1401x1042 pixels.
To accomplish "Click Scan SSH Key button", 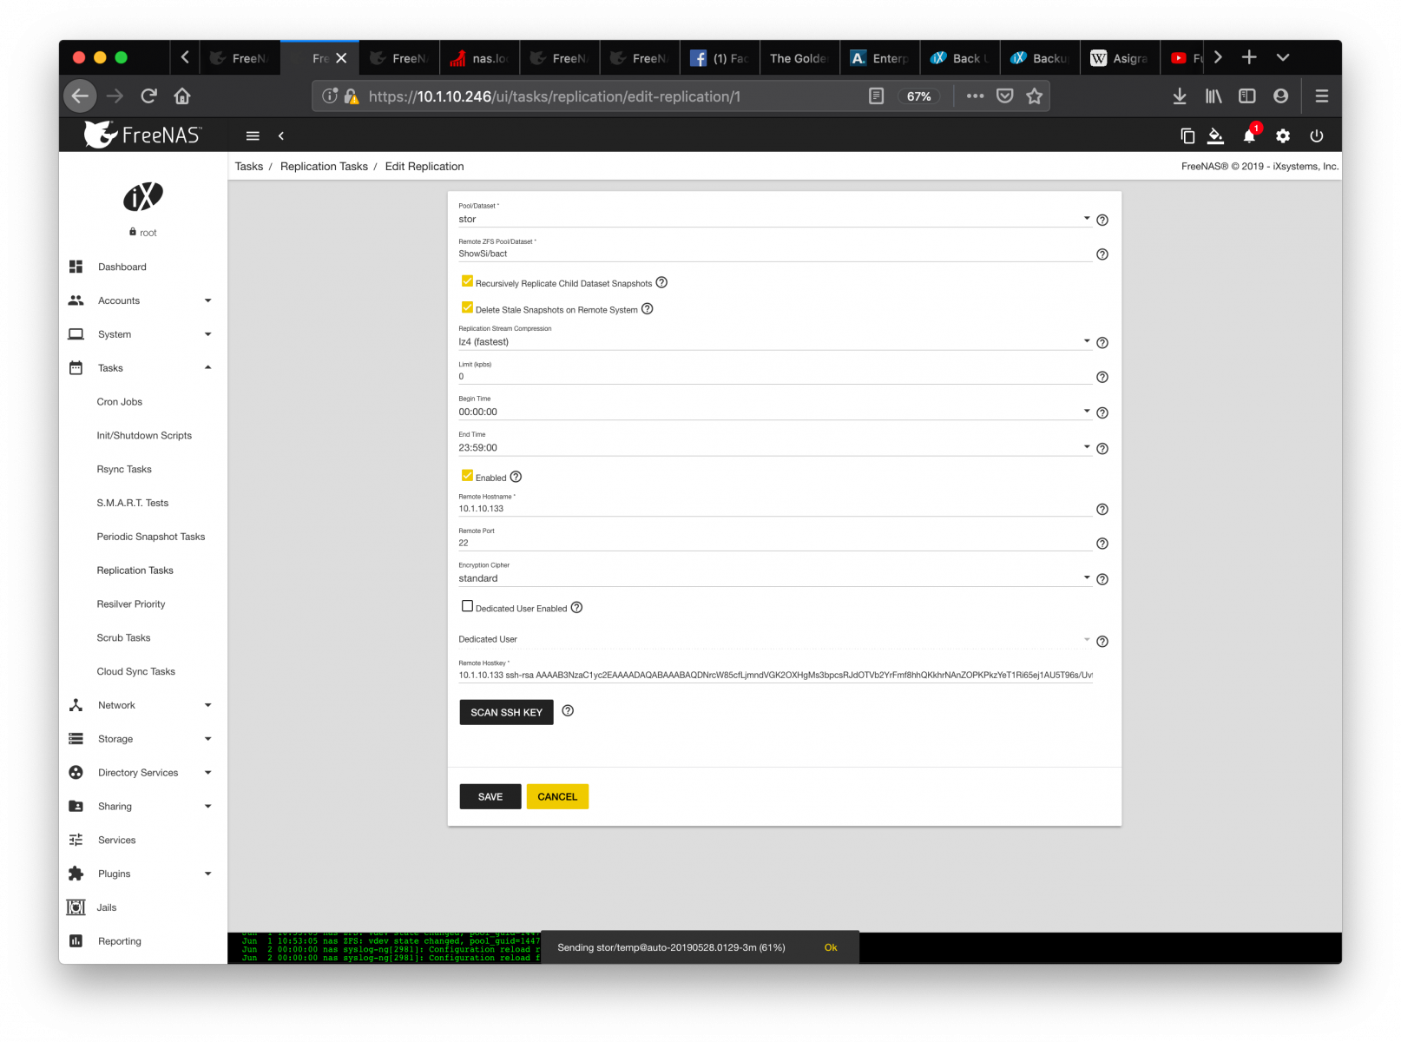I will [x=506, y=712].
